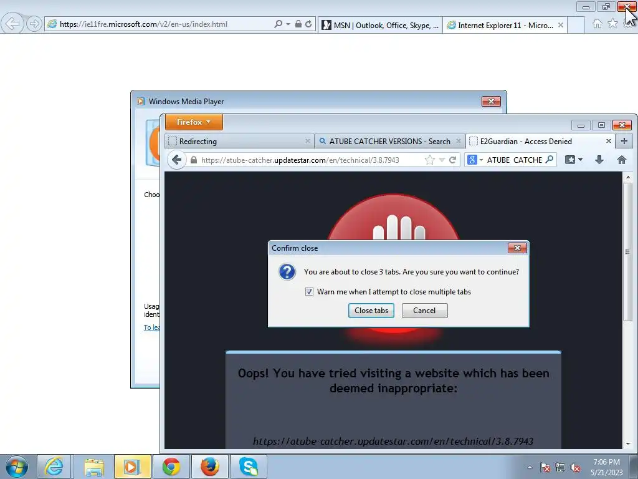Click Internet Explorer back arrow button
The image size is (638, 479).
[x=12, y=24]
